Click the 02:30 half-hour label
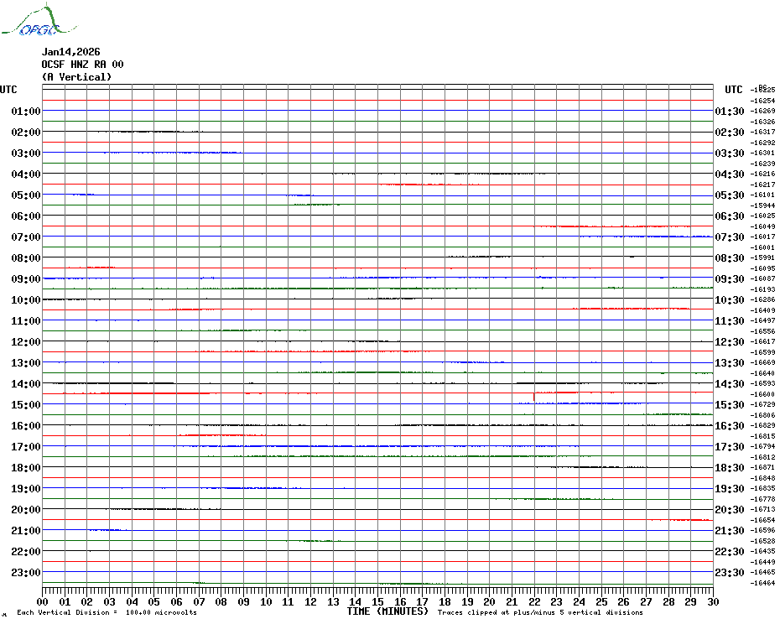This screenshot has height=624, width=780. [x=730, y=133]
